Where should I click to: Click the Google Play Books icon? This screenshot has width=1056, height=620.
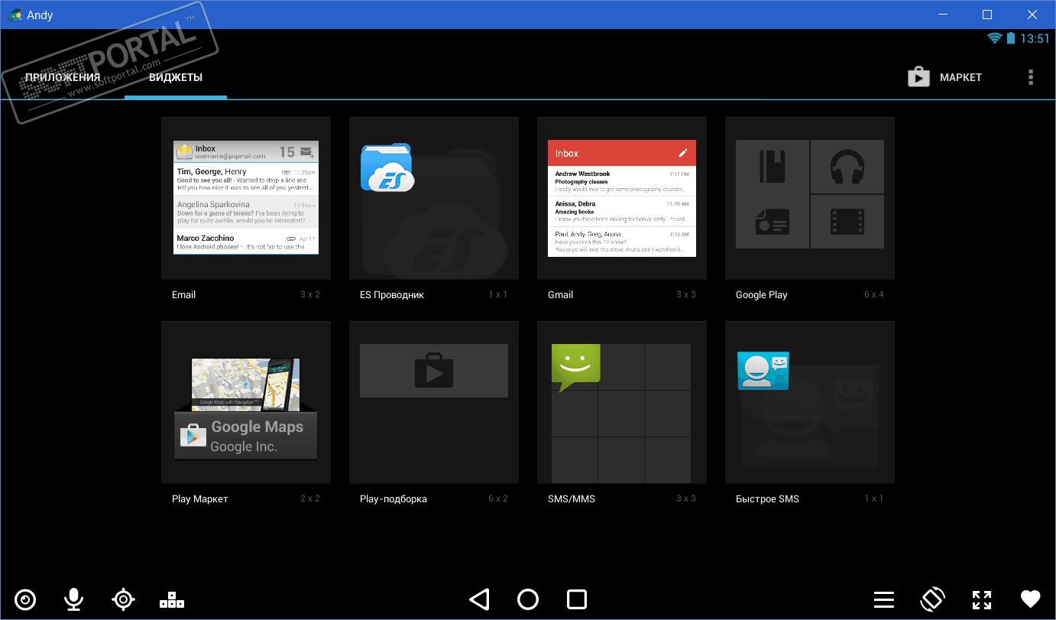(773, 167)
